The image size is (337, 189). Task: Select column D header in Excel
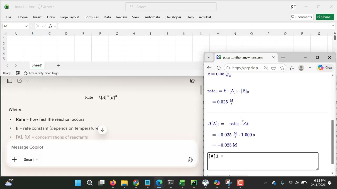click(66, 34)
